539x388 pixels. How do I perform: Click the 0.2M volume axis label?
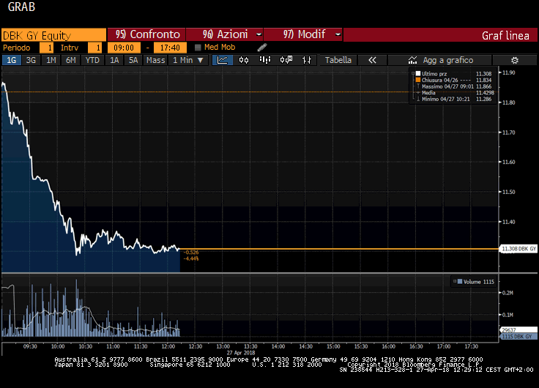click(508, 293)
